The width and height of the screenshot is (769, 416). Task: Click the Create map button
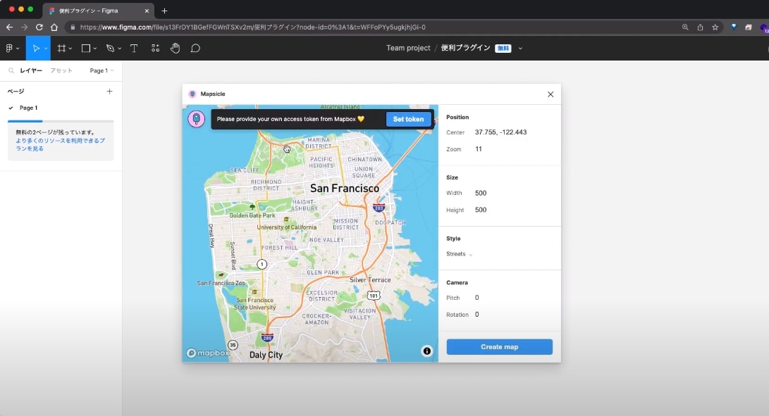click(499, 347)
